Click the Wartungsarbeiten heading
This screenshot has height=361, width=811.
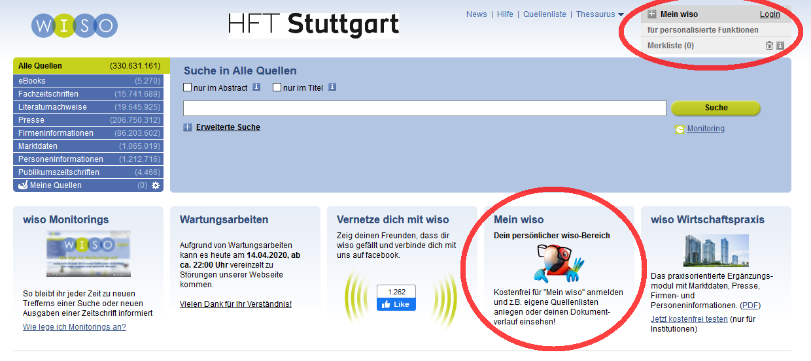point(224,219)
